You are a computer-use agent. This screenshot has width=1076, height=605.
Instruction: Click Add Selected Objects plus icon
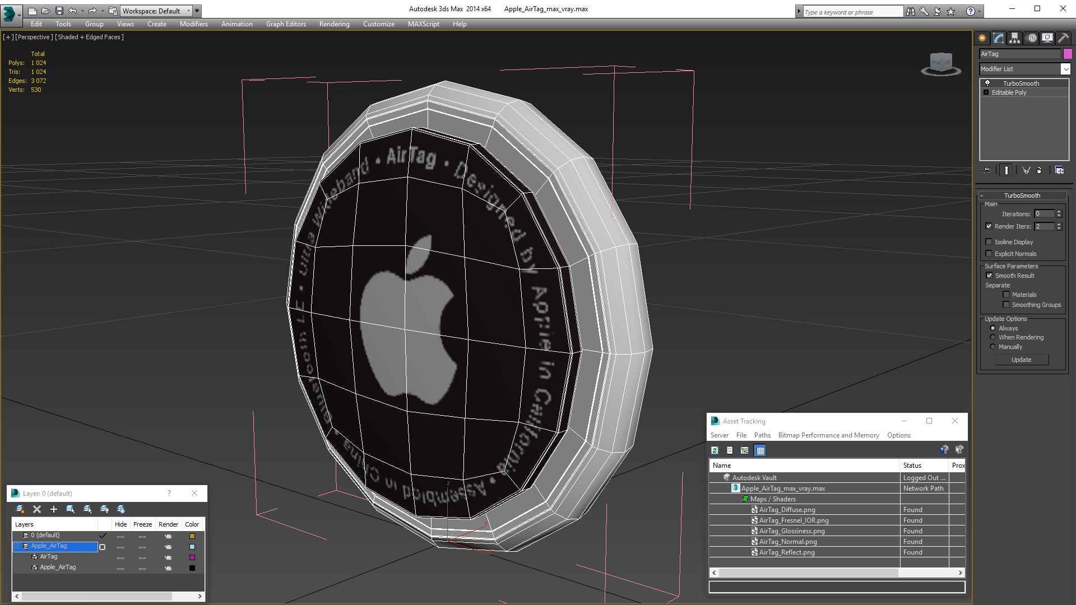pyautogui.click(x=54, y=509)
